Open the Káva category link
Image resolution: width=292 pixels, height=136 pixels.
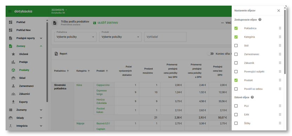point(79,85)
